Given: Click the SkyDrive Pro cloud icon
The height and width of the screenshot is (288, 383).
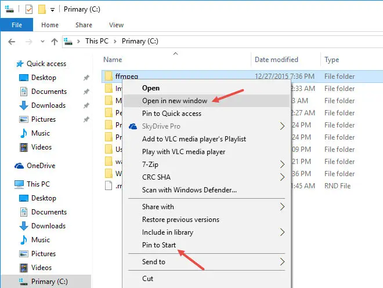Looking at the screenshot, I should [x=133, y=126].
